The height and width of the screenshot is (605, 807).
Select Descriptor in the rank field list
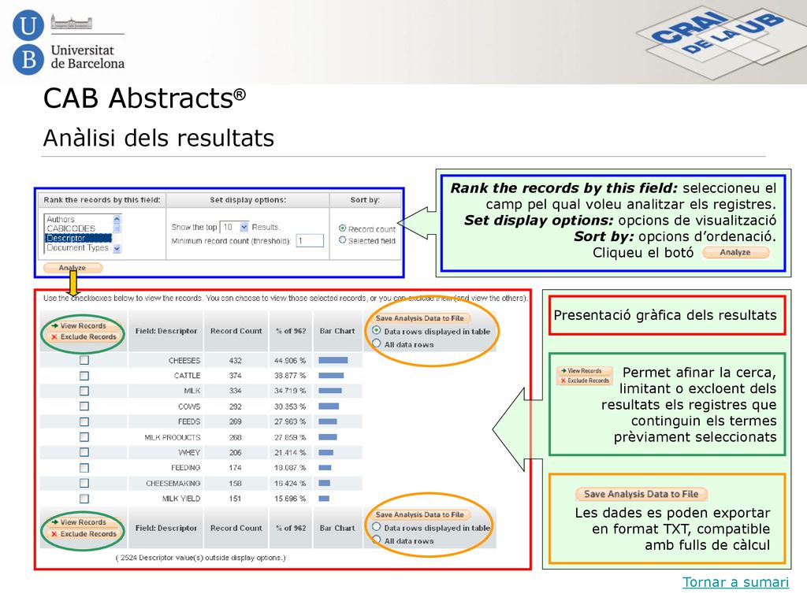(78, 238)
